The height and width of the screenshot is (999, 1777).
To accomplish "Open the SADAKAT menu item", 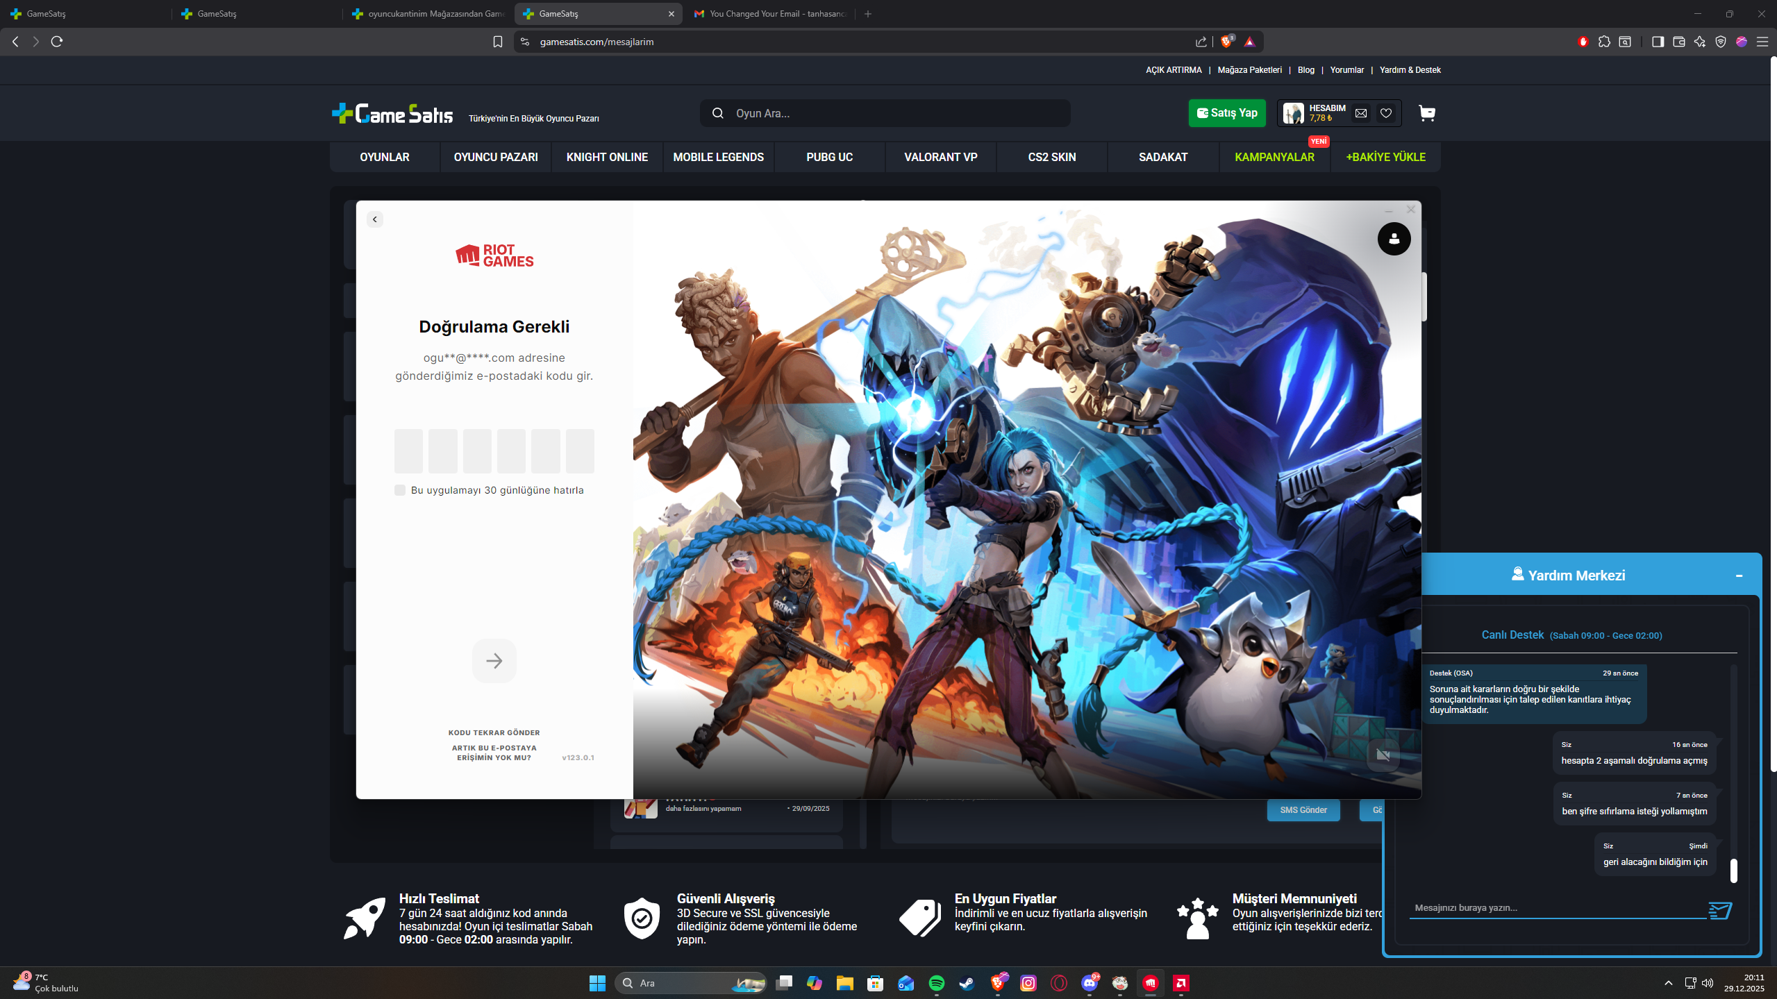I will pos(1163,158).
